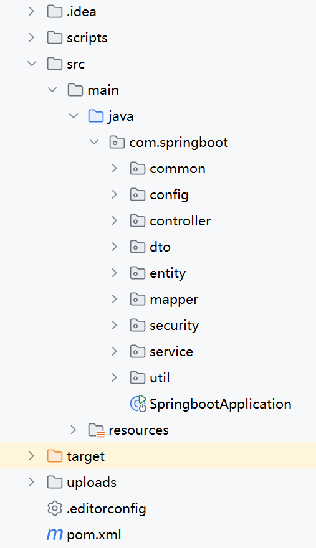Click the com.springboot package icon
This screenshot has width=316, height=548.
point(117,142)
